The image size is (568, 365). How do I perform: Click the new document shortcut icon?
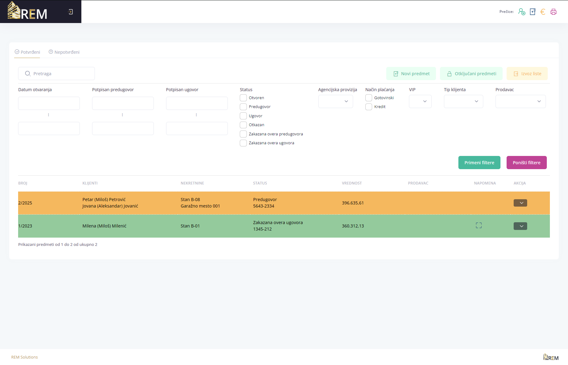click(x=533, y=12)
